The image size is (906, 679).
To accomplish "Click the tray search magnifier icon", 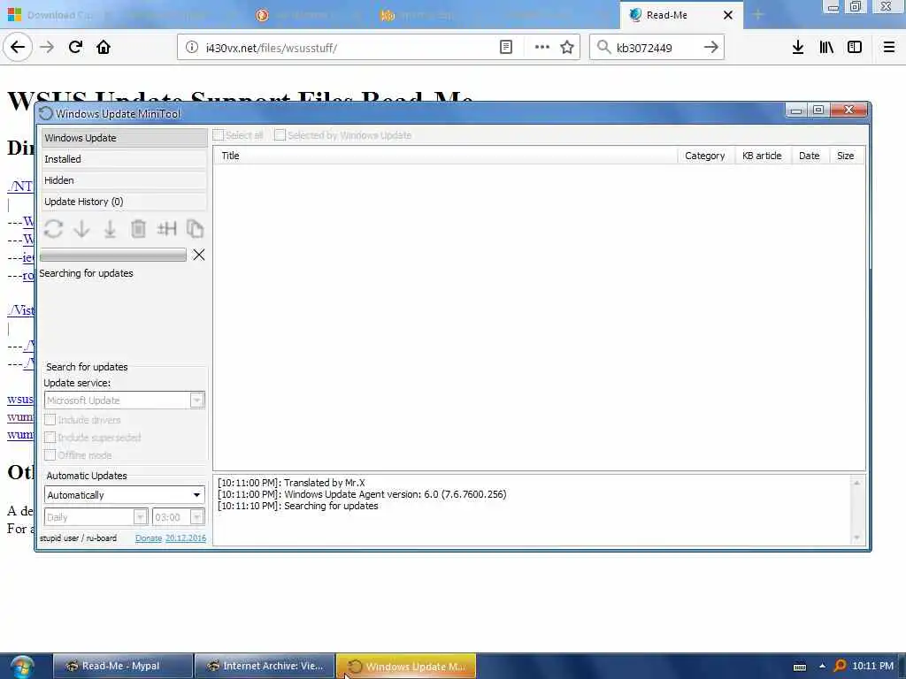I will coord(841,666).
